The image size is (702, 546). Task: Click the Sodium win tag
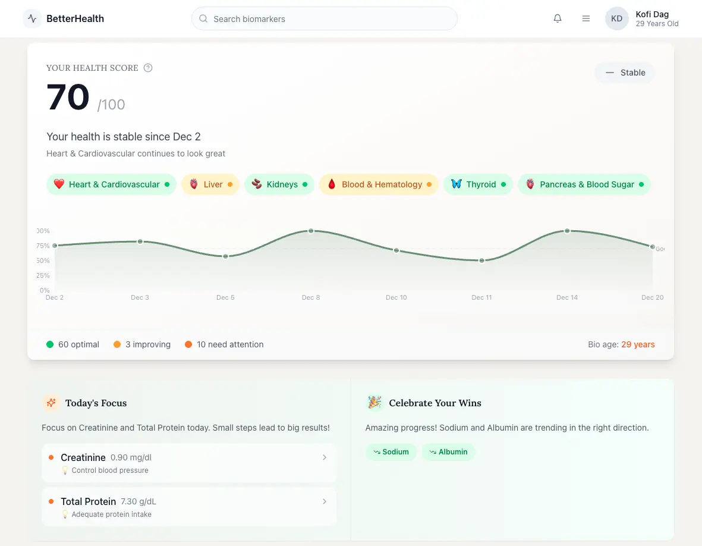click(x=391, y=452)
